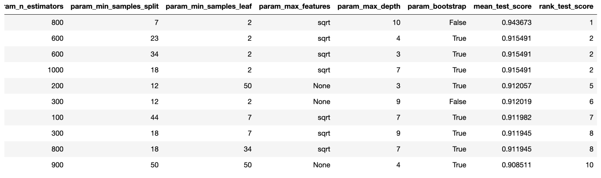Select the rank cell showing 10
Image resolution: width=601 pixels, height=178 pixels.
[x=590, y=165]
